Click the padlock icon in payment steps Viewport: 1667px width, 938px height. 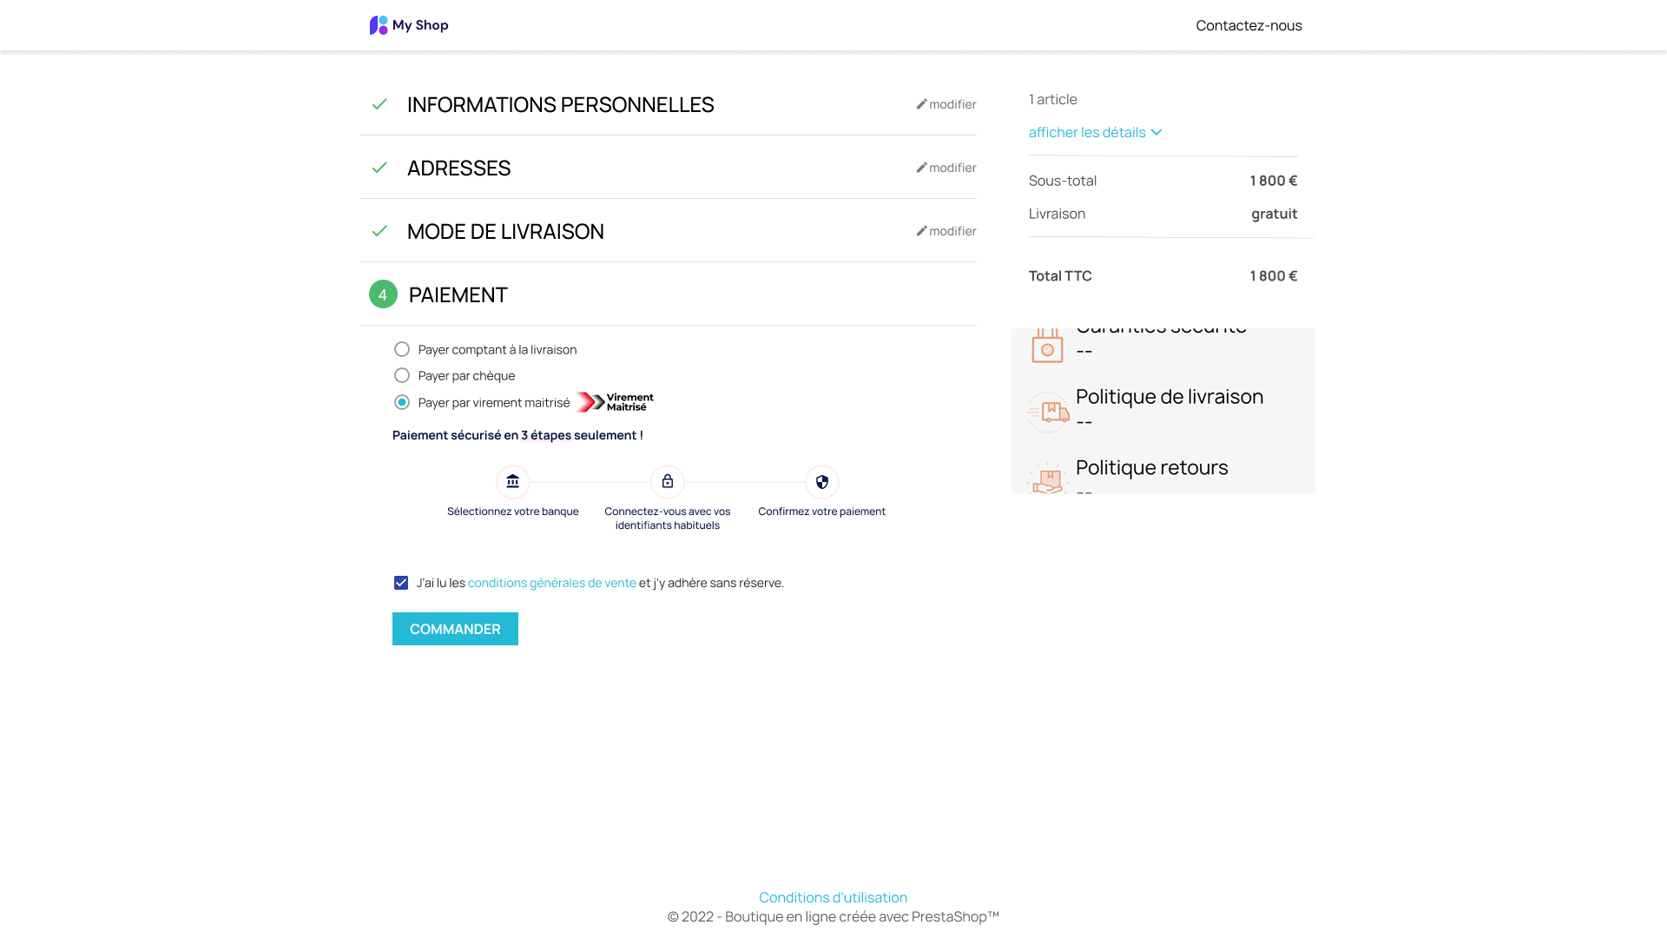[x=668, y=482]
